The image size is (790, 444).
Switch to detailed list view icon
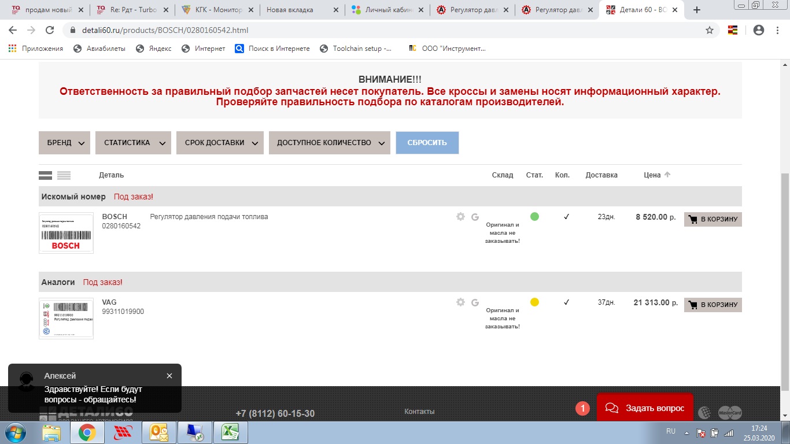pyautogui.click(x=45, y=175)
